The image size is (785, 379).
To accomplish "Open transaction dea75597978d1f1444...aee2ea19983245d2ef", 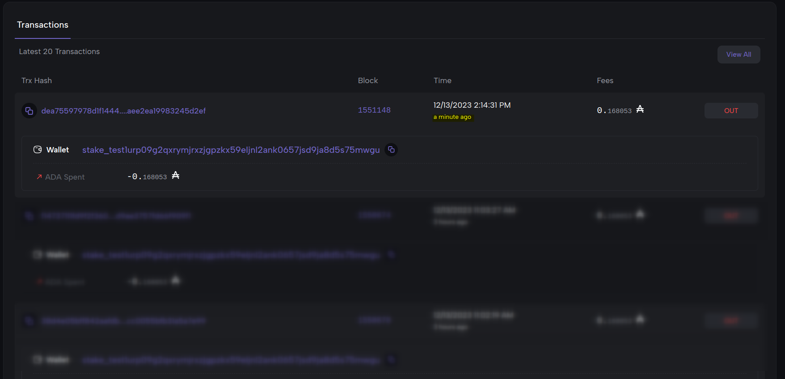I will coord(123,111).
